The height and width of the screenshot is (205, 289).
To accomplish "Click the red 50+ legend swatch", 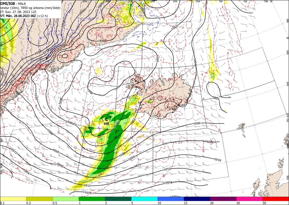I will click(276, 199).
